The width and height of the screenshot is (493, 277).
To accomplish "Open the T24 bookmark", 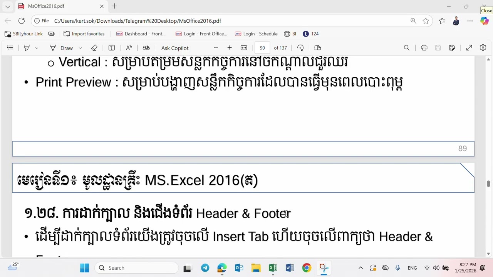I will (311, 34).
